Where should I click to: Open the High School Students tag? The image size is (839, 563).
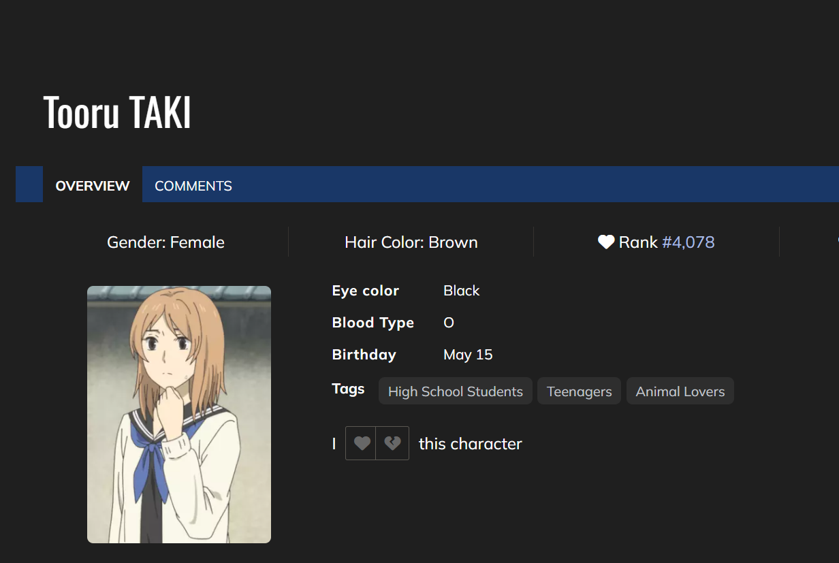coord(455,391)
